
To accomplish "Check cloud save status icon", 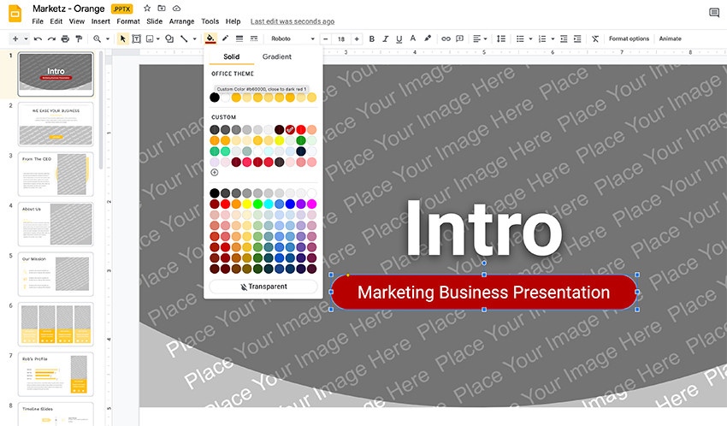I will [x=176, y=9].
